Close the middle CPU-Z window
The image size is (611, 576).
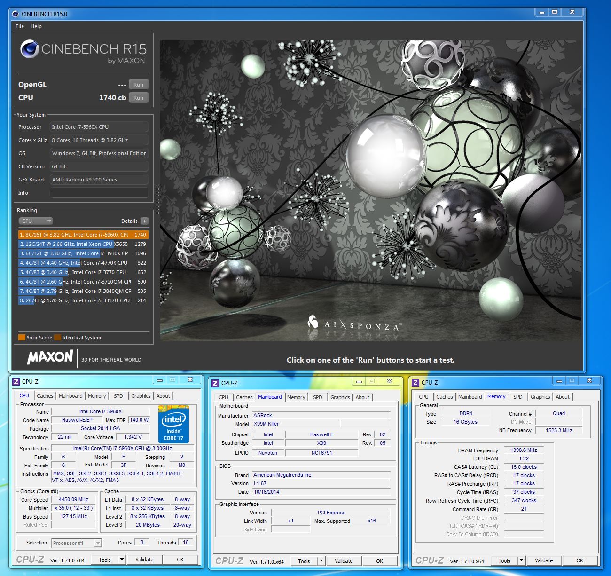click(389, 381)
